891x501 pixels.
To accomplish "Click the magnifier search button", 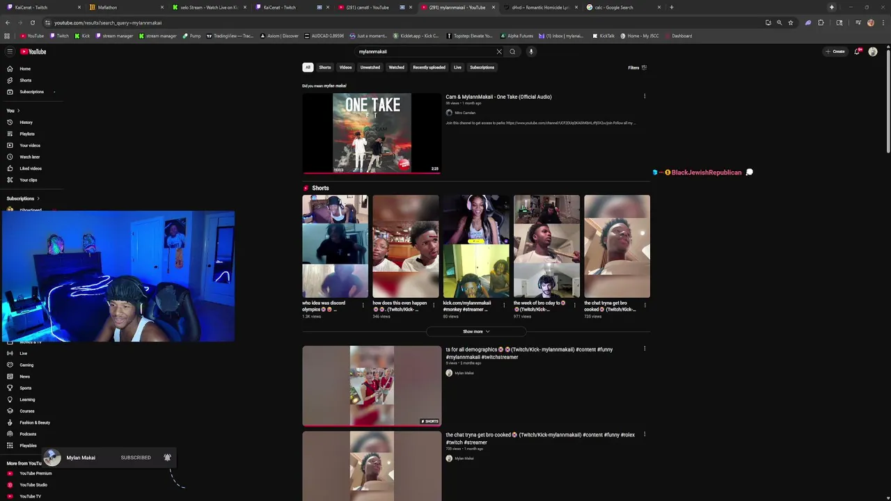I will 512,51.
